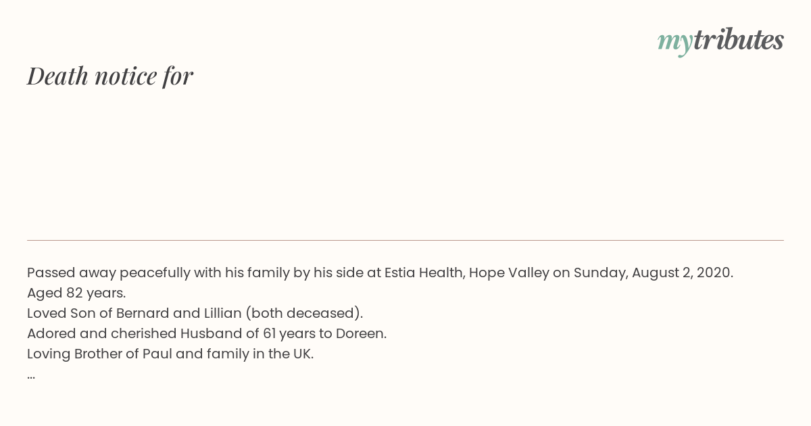Viewport: 811px width, 426px height.
Task: Click 'family in the UK' text
Action: [x=258, y=354]
